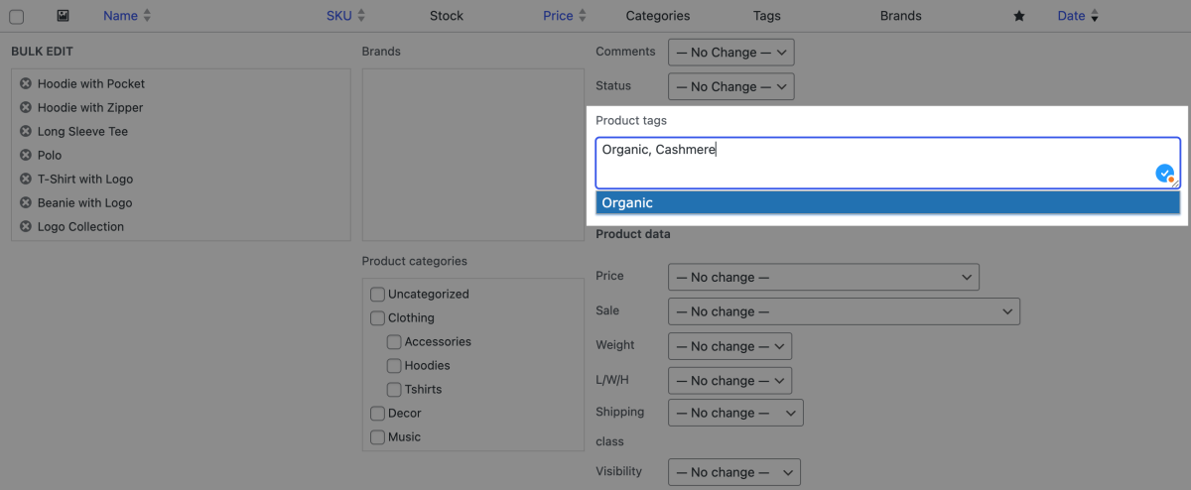Expand the Sale price dropdown
Image resolution: width=1191 pixels, height=490 pixels.
point(844,311)
